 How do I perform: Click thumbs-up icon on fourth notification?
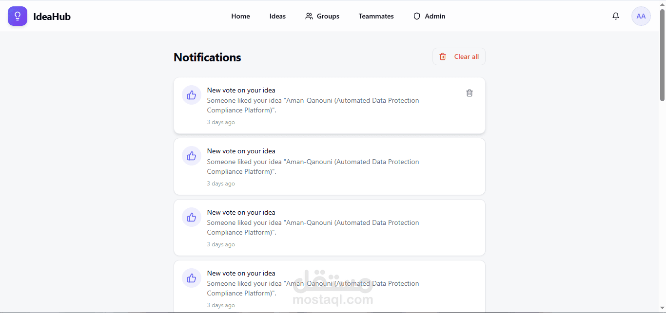click(x=192, y=278)
